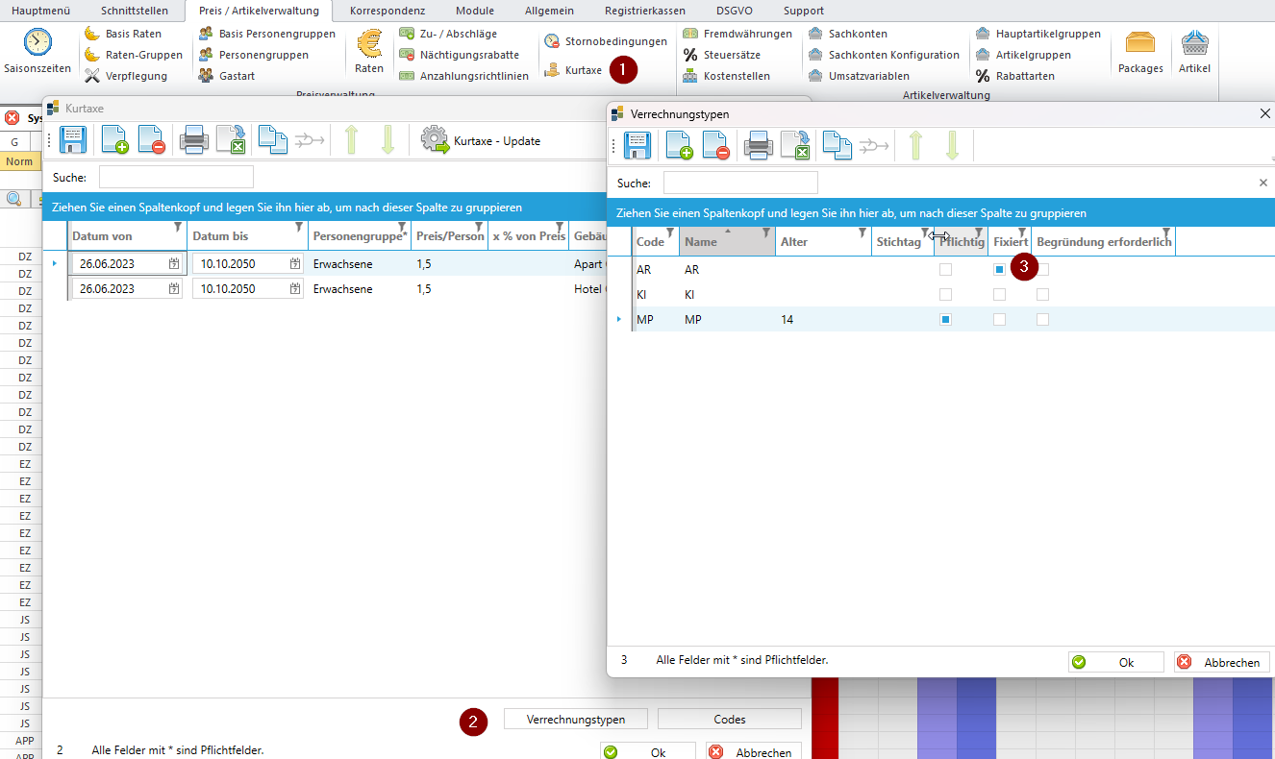Open Nächtigungsrabatte

459,55
